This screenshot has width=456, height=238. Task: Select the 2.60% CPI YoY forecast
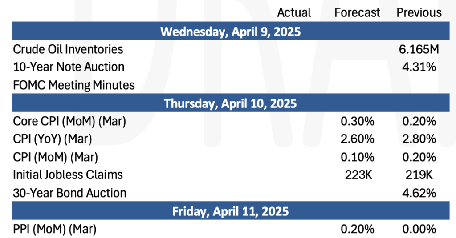coord(358,139)
